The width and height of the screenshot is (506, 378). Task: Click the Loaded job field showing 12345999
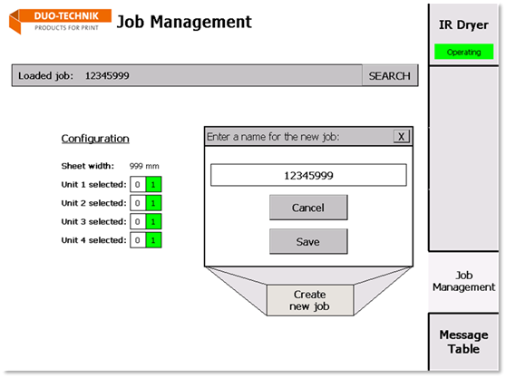187,76
